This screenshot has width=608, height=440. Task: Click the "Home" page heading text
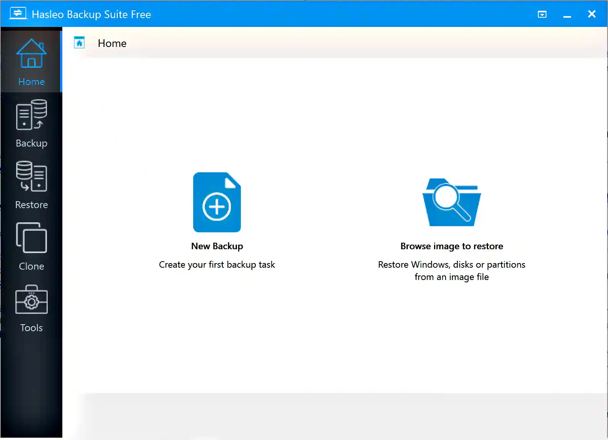pos(112,43)
